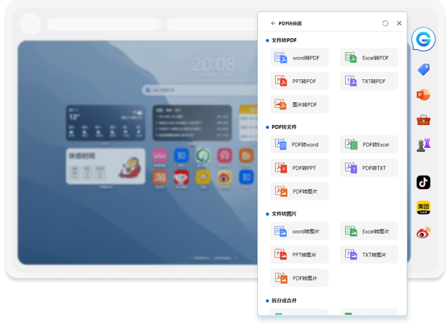Open the PDF转PPT tool
448x325 pixels.
tap(299, 168)
